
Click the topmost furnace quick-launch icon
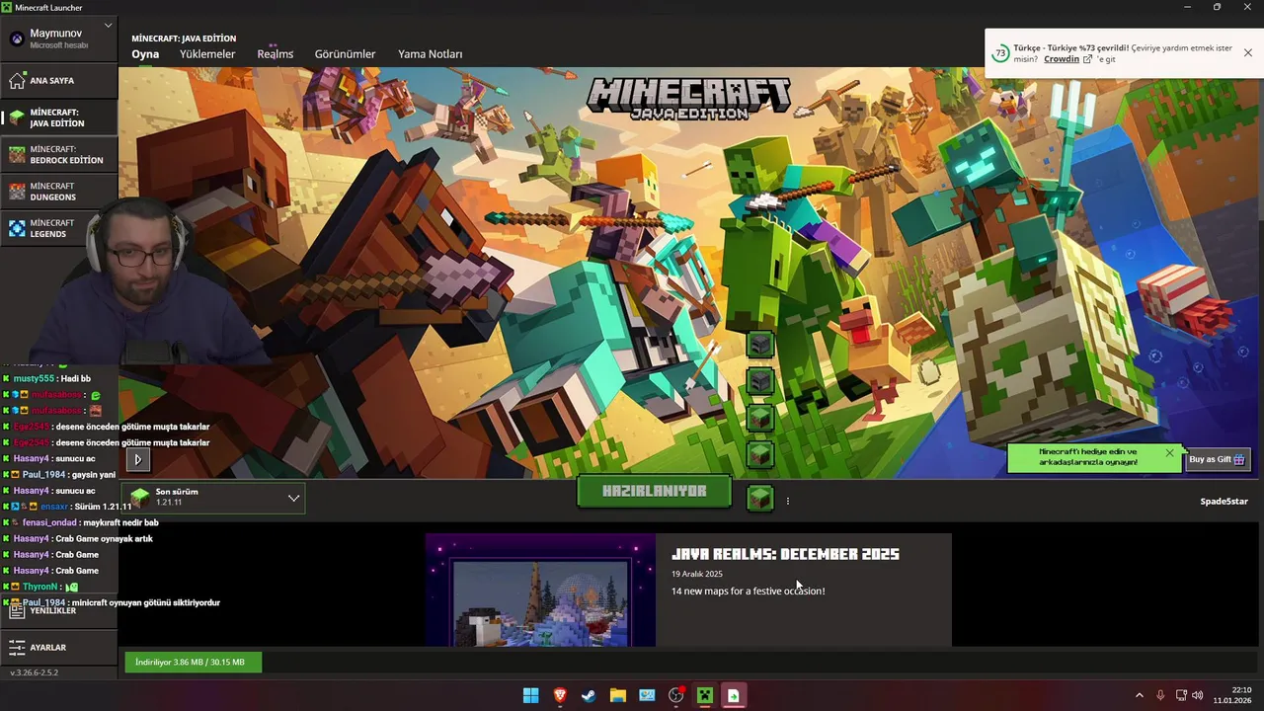[759, 345]
